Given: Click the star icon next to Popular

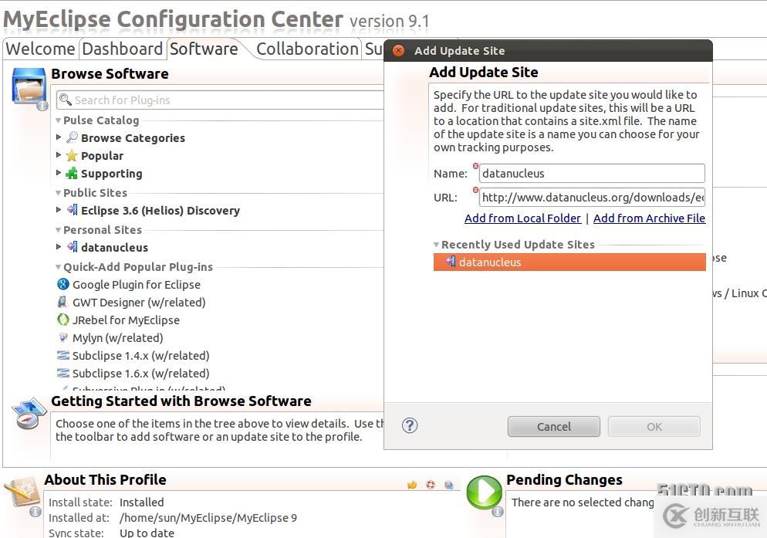Looking at the screenshot, I should (72, 156).
